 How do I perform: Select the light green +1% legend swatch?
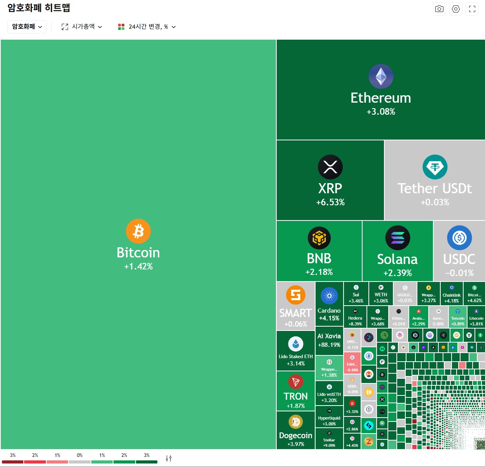click(x=102, y=462)
